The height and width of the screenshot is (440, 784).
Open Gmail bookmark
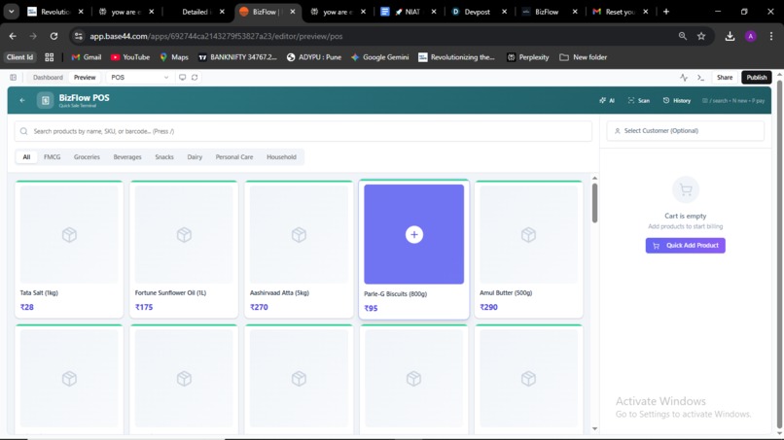click(86, 57)
